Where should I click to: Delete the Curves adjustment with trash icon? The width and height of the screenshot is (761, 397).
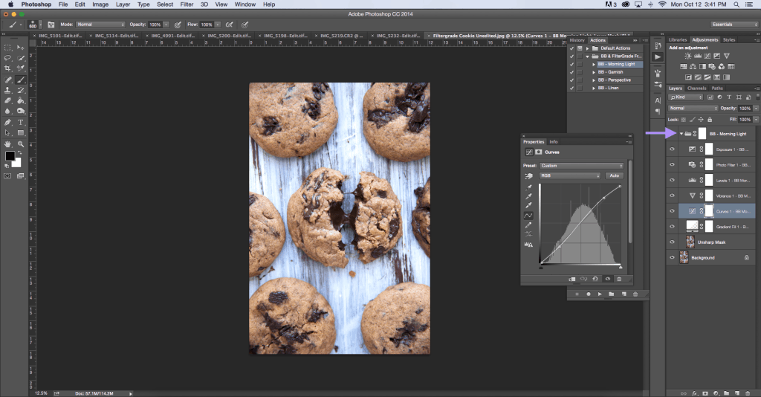(619, 279)
